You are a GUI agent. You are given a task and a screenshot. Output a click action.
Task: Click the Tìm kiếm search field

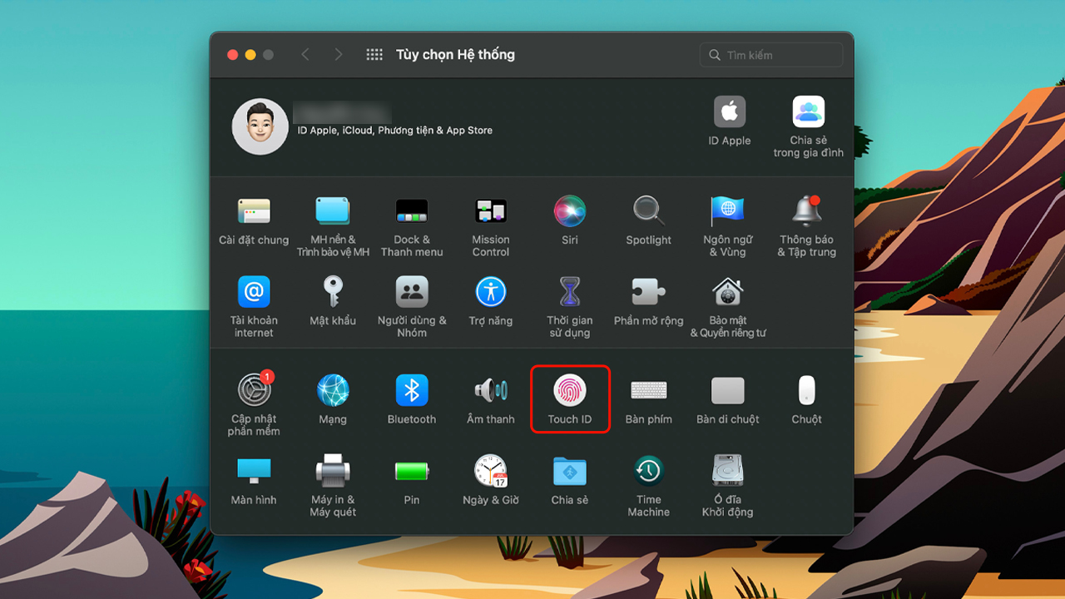771,55
